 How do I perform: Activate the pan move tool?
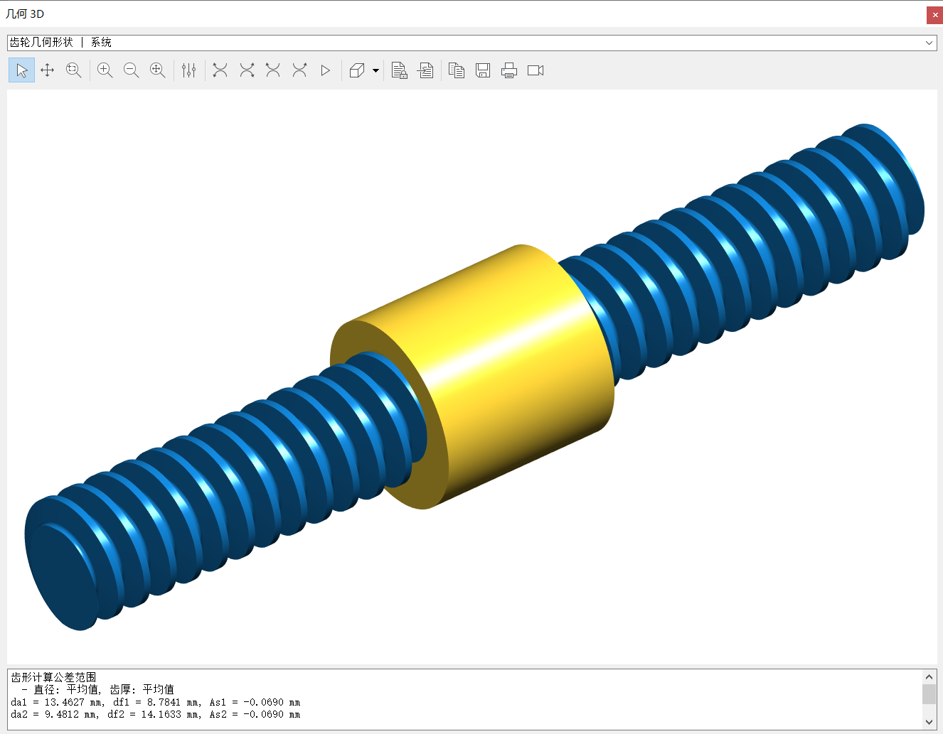click(48, 70)
